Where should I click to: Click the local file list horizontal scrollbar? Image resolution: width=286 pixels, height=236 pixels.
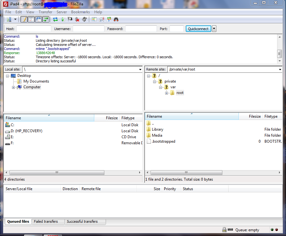click(57, 172)
